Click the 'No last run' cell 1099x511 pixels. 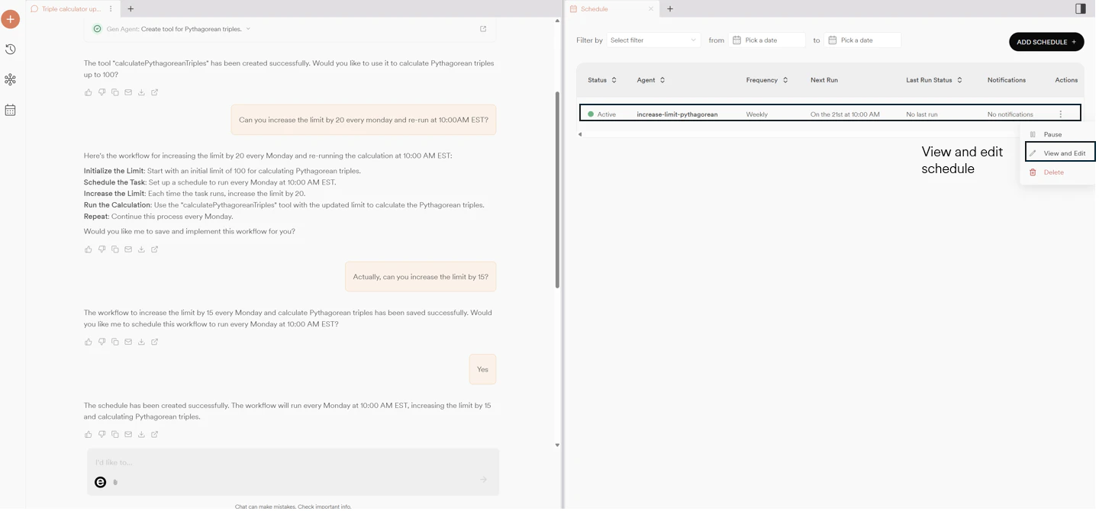tap(922, 114)
